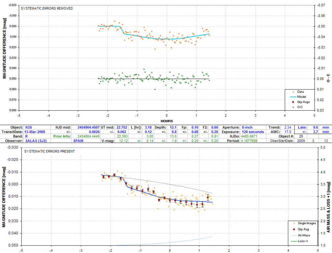Select the SYSTEMATIC ERRORS PRESENT chart title

click(49, 151)
